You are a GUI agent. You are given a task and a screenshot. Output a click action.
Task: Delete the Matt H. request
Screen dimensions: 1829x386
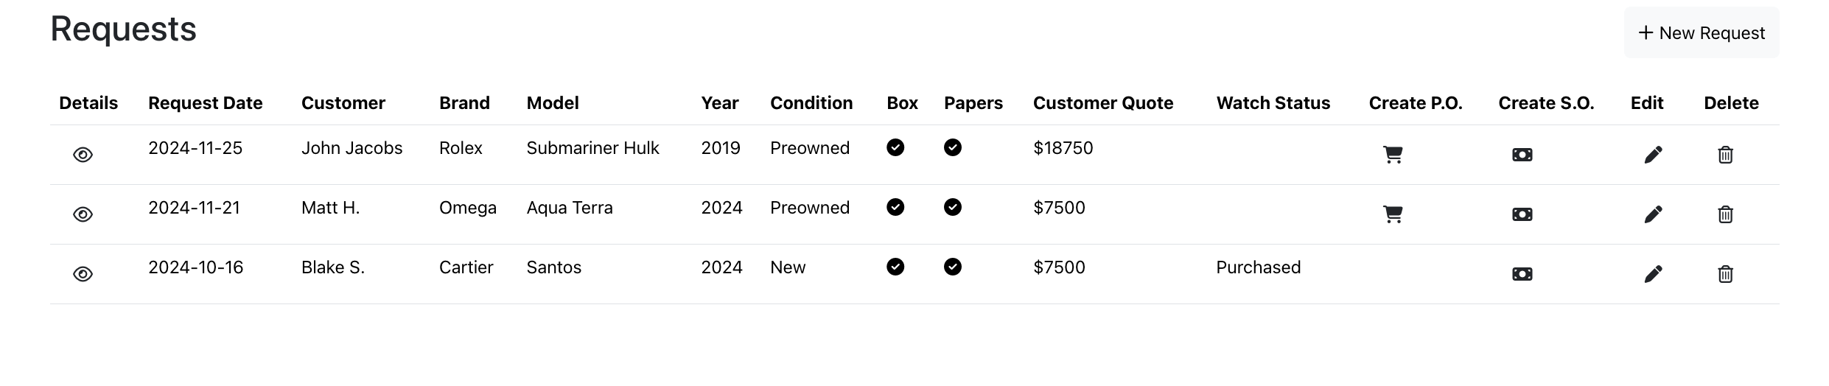point(1725,214)
